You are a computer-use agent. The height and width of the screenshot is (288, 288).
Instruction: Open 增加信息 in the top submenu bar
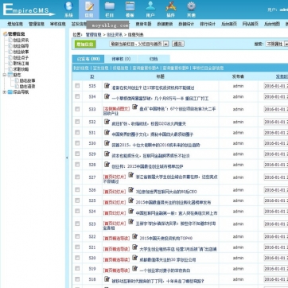[x=15, y=24]
